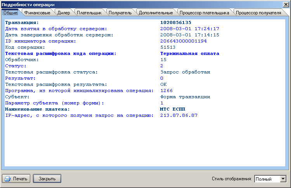The width and height of the screenshot is (291, 188).
Task: Click initiator ID 206643000001194
Action: click(183, 41)
